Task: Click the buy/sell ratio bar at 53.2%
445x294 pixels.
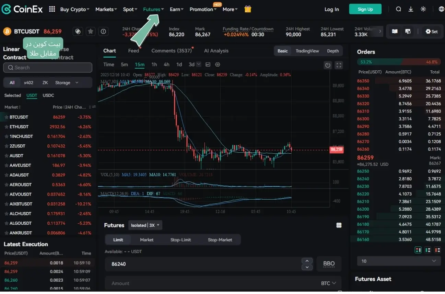Action: point(399,62)
